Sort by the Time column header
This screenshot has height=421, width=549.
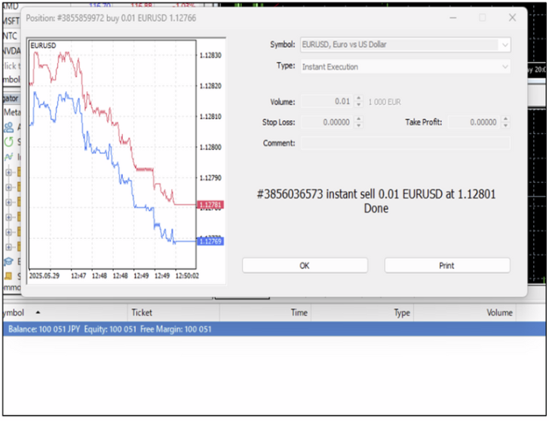[x=299, y=313]
